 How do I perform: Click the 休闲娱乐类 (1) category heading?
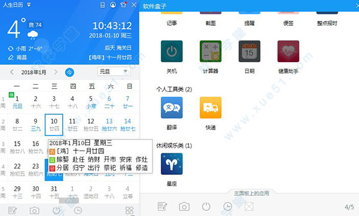click(x=174, y=146)
